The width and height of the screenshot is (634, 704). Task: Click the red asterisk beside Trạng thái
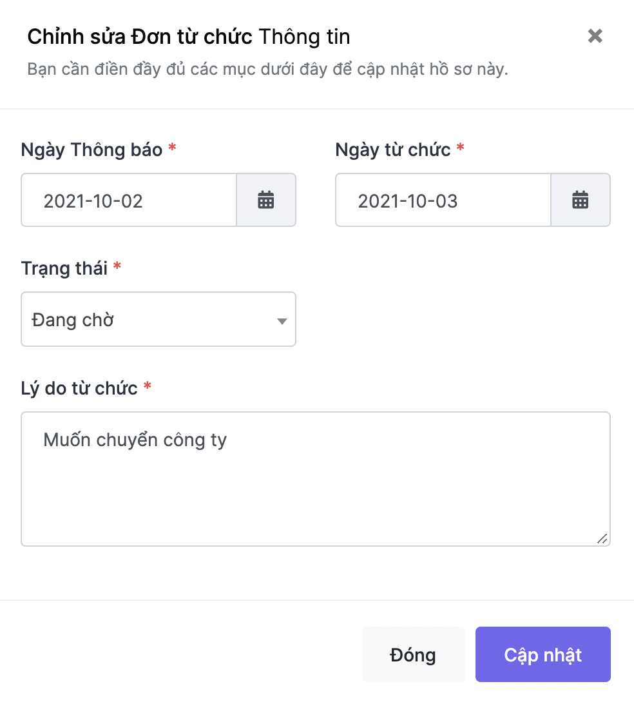pyautogui.click(x=117, y=266)
